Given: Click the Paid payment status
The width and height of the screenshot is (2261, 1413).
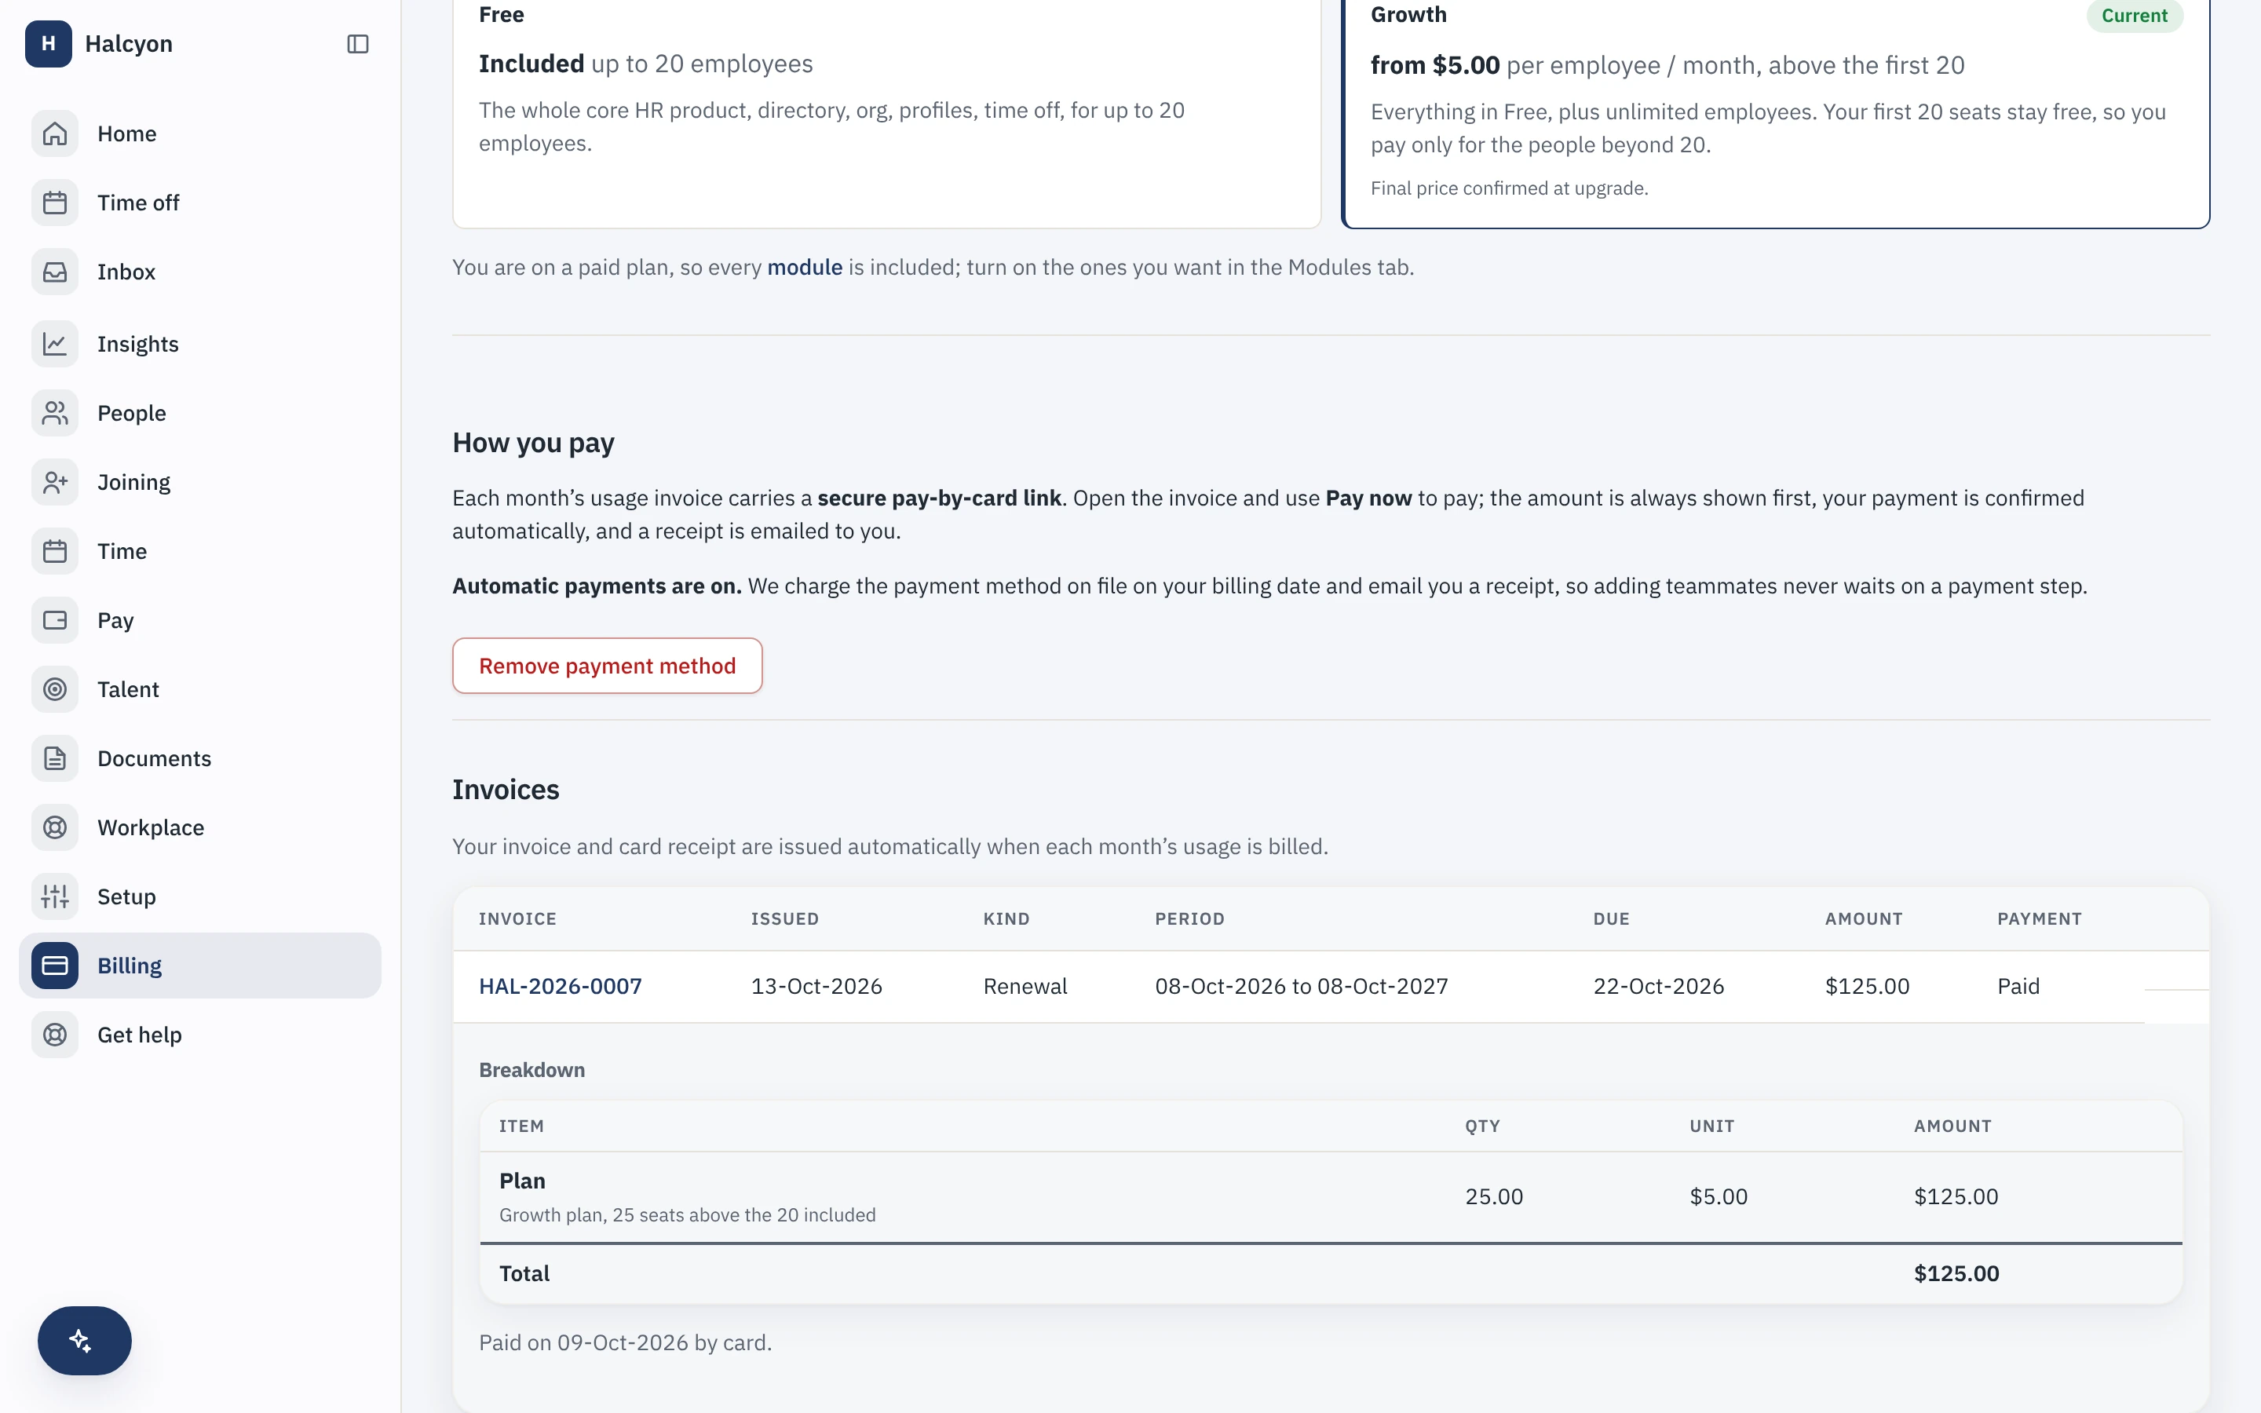Looking at the screenshot, I should [2018, 986].
